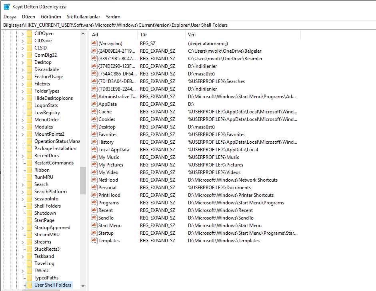This screenshot has width=376, height=291.
Task: Click the folder icon of User Shell Folders key
Action: click(x=29, y=285)
